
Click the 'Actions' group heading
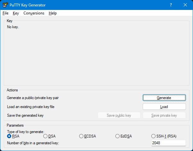point(12,90)
